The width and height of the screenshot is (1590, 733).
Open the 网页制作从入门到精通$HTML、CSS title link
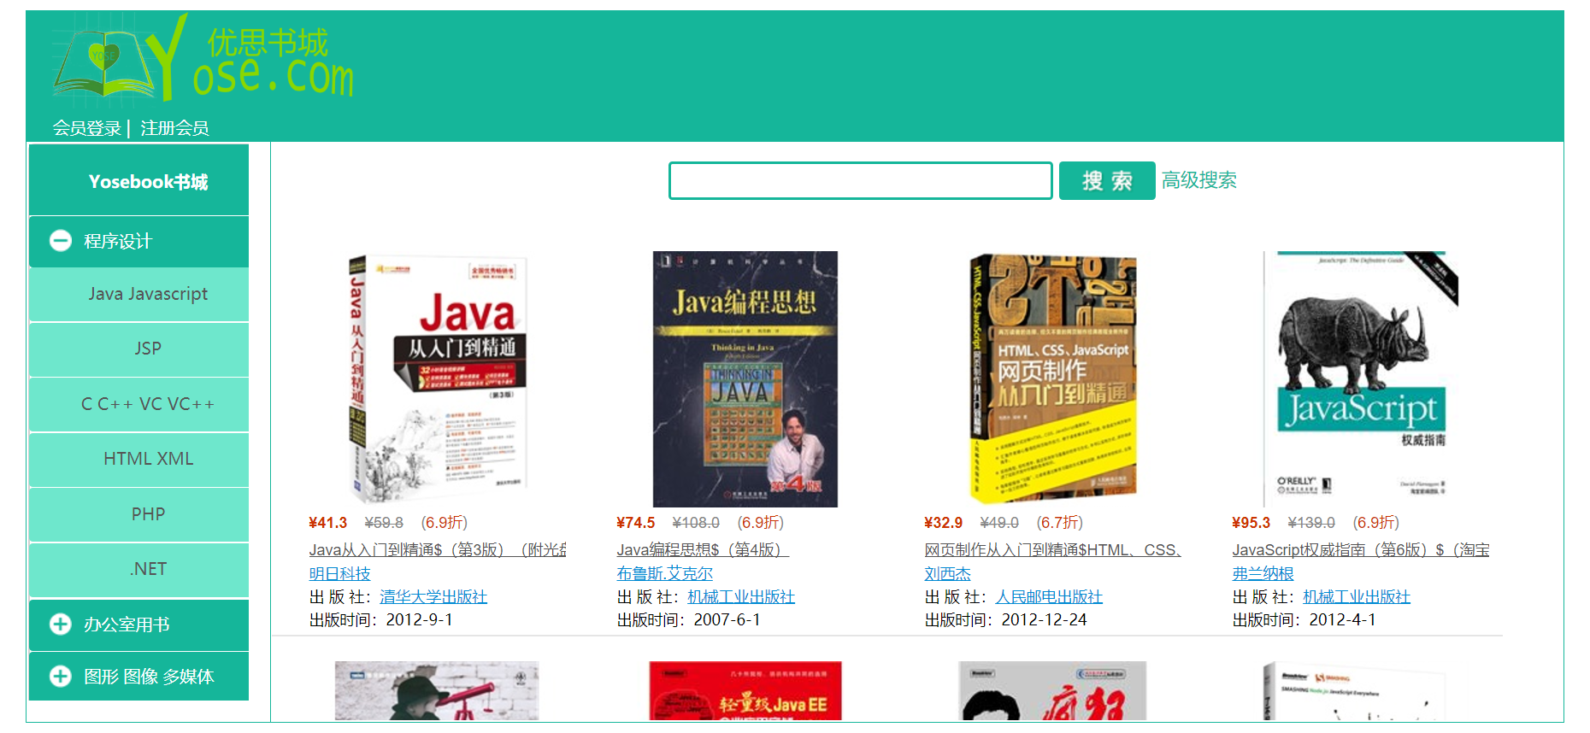(1053, 550)
